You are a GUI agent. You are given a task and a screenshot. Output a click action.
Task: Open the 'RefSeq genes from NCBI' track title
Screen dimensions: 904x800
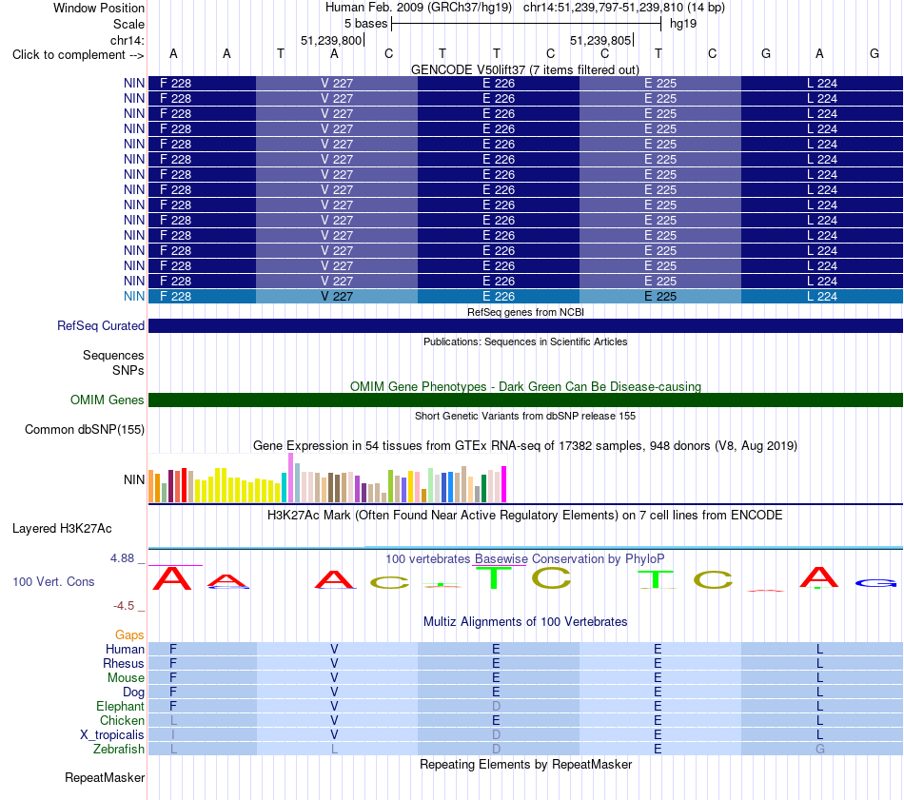(x=525, y=312)
